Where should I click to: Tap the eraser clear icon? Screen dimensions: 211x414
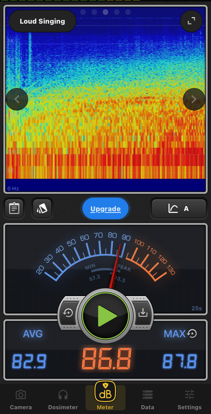(42, 209)
